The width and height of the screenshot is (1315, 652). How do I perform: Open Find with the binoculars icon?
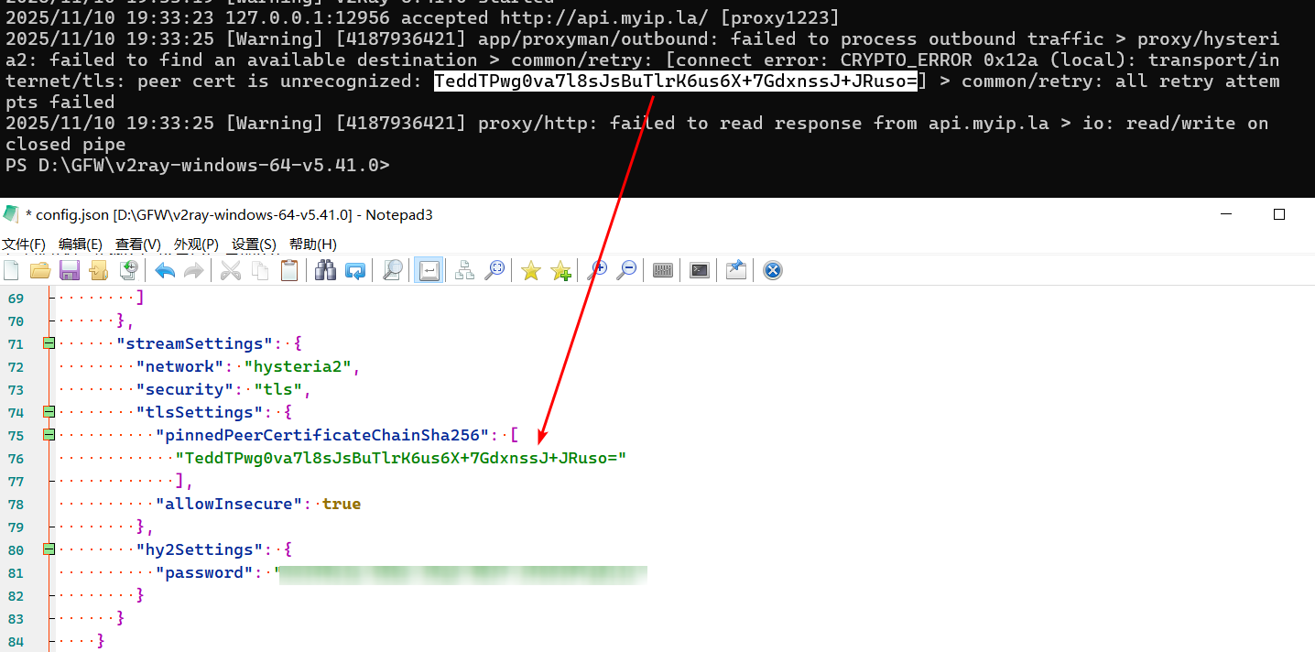325,270
